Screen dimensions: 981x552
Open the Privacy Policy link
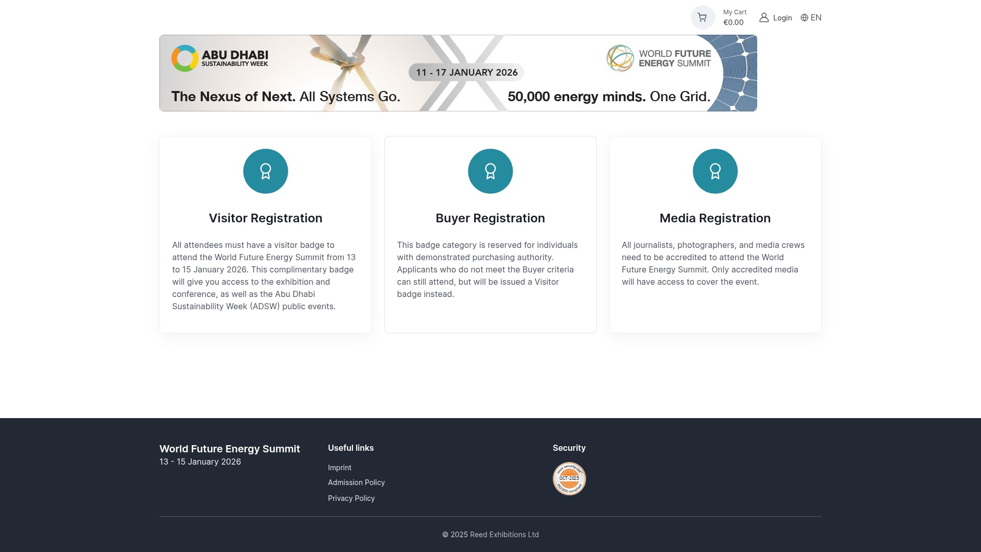point(352,498)
